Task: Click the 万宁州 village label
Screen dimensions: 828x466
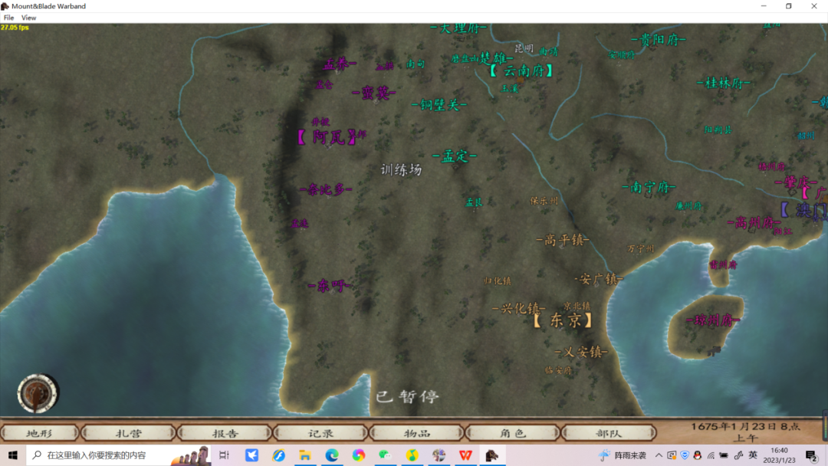Action: tap(641, 248)
